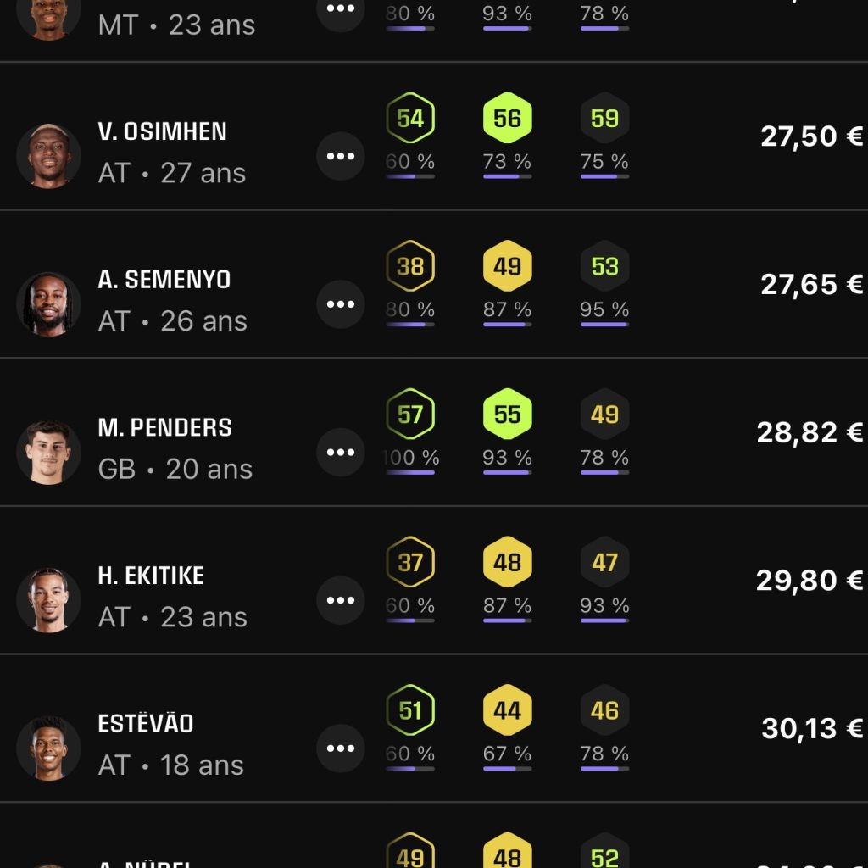Viewport: 868px width, 868px height.
Task: Click Penders' 100 % progress bar
Action: coord(410,472)
